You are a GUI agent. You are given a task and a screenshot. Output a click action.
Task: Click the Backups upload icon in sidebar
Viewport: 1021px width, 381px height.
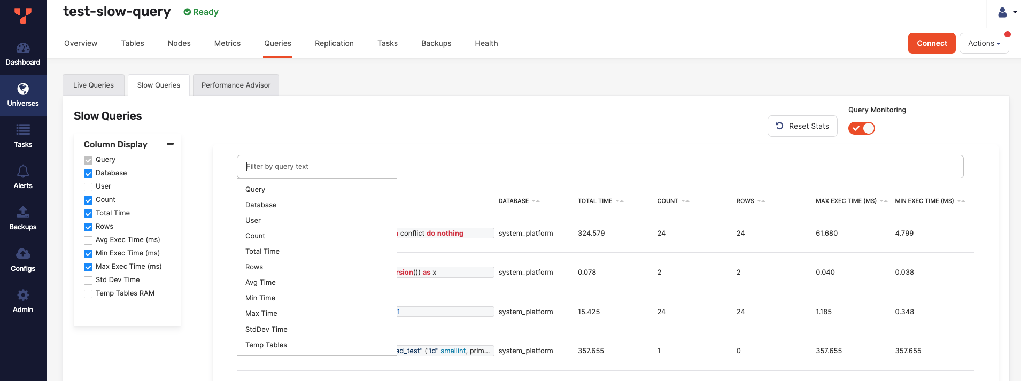[23, 212]
